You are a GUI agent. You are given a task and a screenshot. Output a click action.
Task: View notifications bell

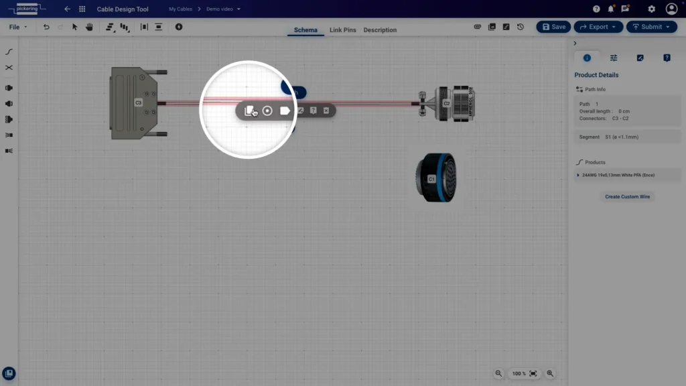click(x=611, y=9)
